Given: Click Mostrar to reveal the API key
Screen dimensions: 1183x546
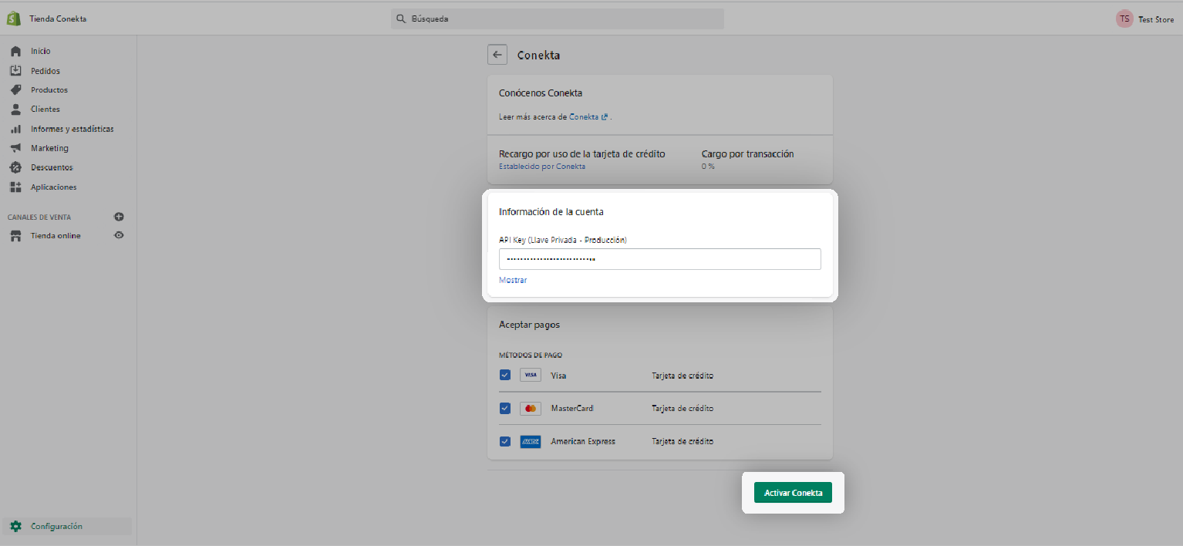Looking at the screenshot, I should pos(513,280).
